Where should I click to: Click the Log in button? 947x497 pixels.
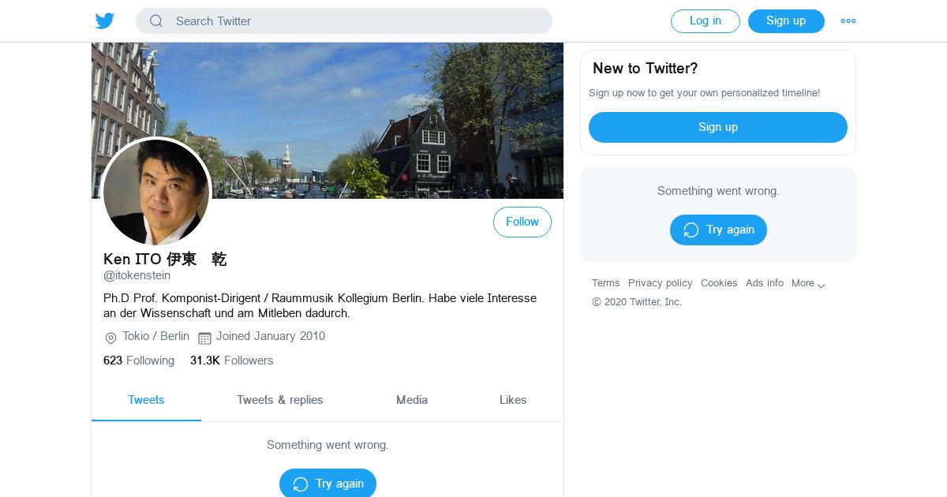pyautogui.click(x=706, y=21)
